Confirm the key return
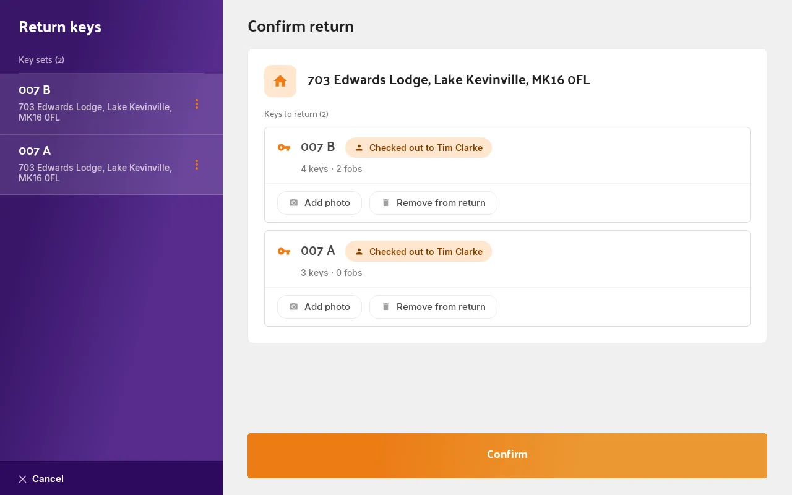Image resolution: width=792 pixels, height=495 pixels. point(507,455)
